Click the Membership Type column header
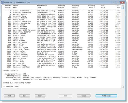This screenshot has width=128, height=103. tap(42, 7)
